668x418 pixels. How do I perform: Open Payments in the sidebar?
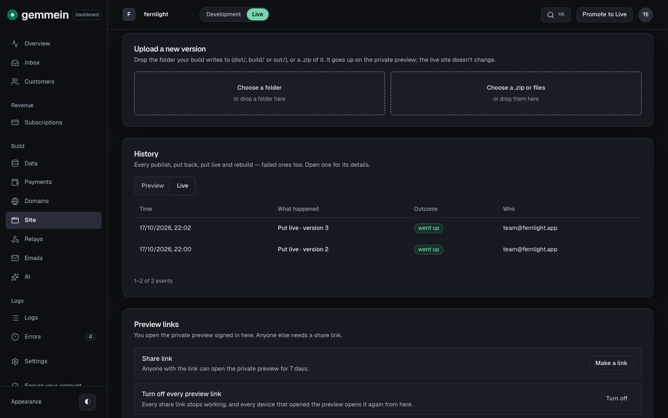coord(53,182)
